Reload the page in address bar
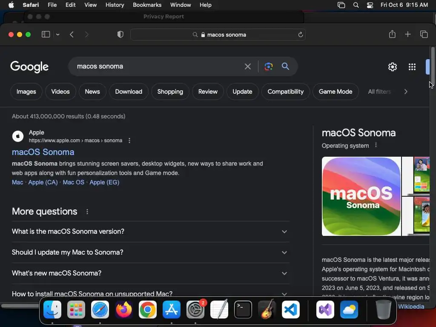The width and height of the screenshot is (436, 327). (300, 35)
